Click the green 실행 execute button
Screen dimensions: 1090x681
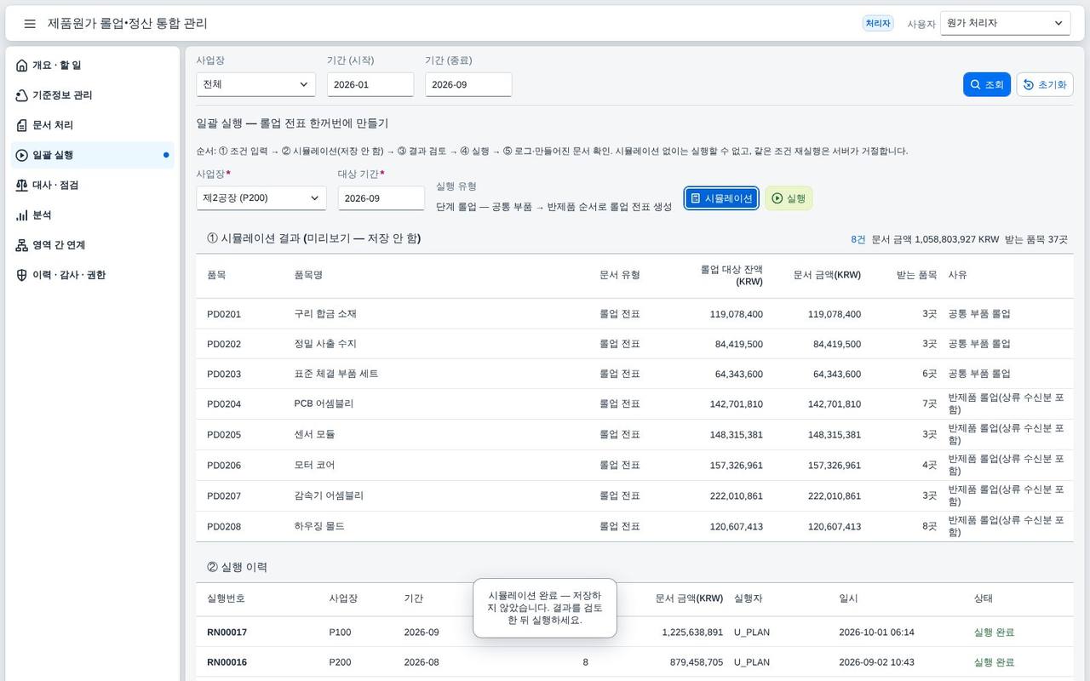(789, 198)
